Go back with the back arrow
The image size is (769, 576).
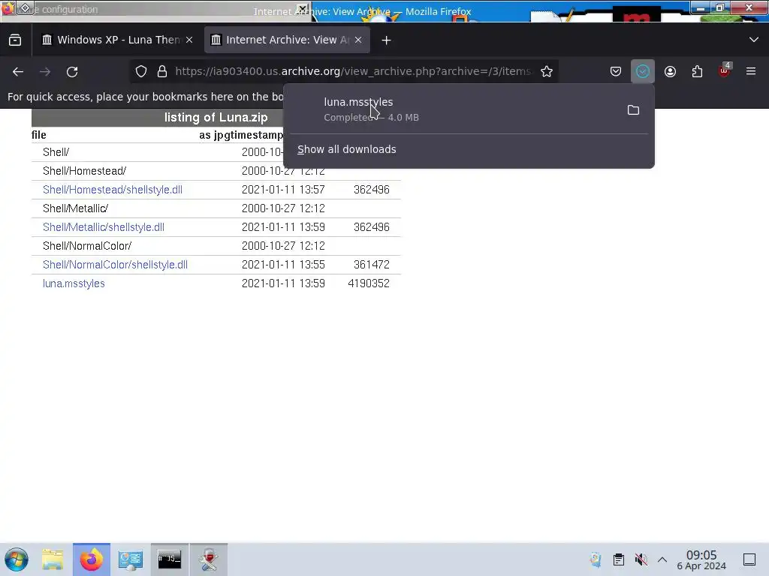point(18,71)
